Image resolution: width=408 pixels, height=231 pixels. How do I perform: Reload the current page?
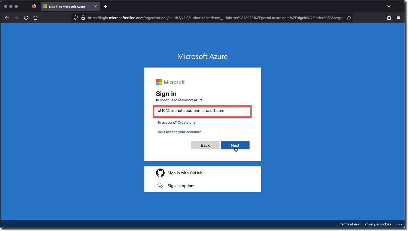tap(26, 18)
